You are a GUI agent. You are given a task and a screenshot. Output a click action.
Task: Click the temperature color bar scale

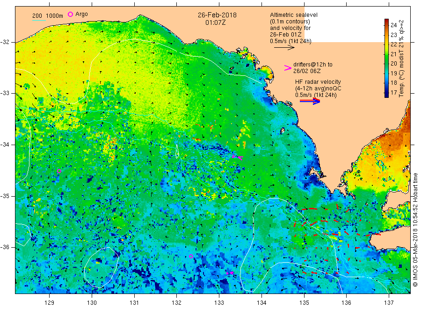click(387, 58)
